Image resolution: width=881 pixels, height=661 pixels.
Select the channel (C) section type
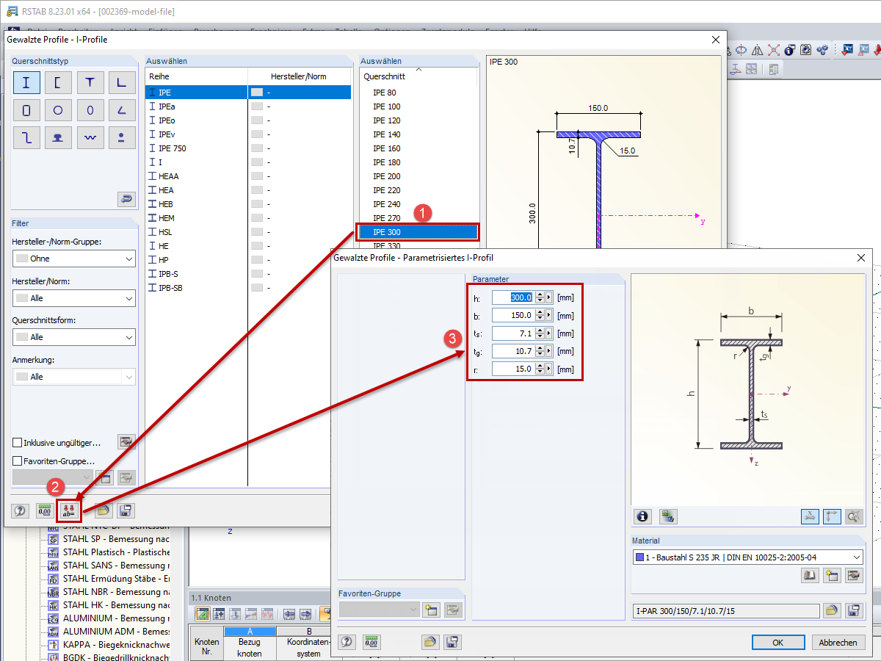coord(58,83)
